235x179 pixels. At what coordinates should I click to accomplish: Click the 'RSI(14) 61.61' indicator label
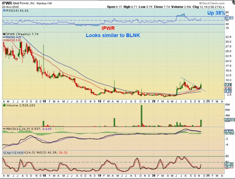[17, 10]
